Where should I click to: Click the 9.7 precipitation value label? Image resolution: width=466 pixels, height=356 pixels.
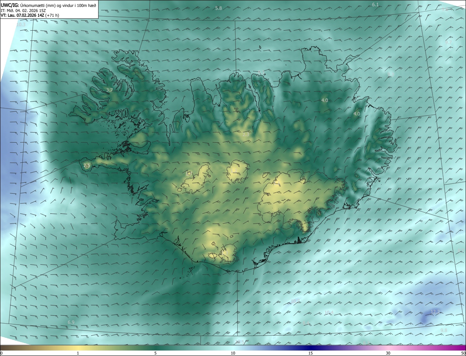tap(449, 42)
